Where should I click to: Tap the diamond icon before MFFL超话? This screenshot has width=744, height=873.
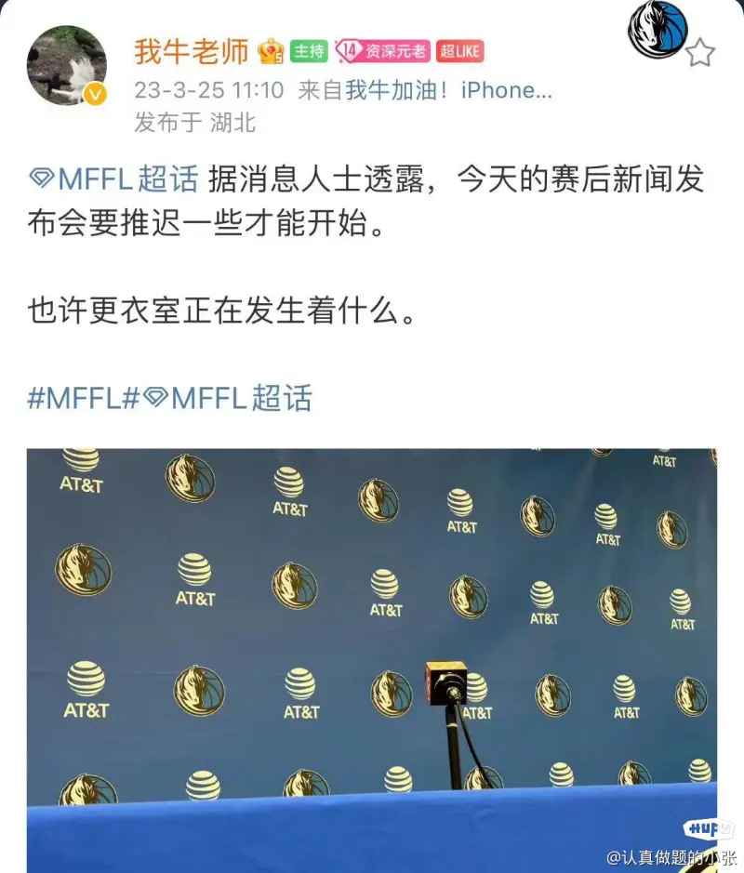(42, 179)
